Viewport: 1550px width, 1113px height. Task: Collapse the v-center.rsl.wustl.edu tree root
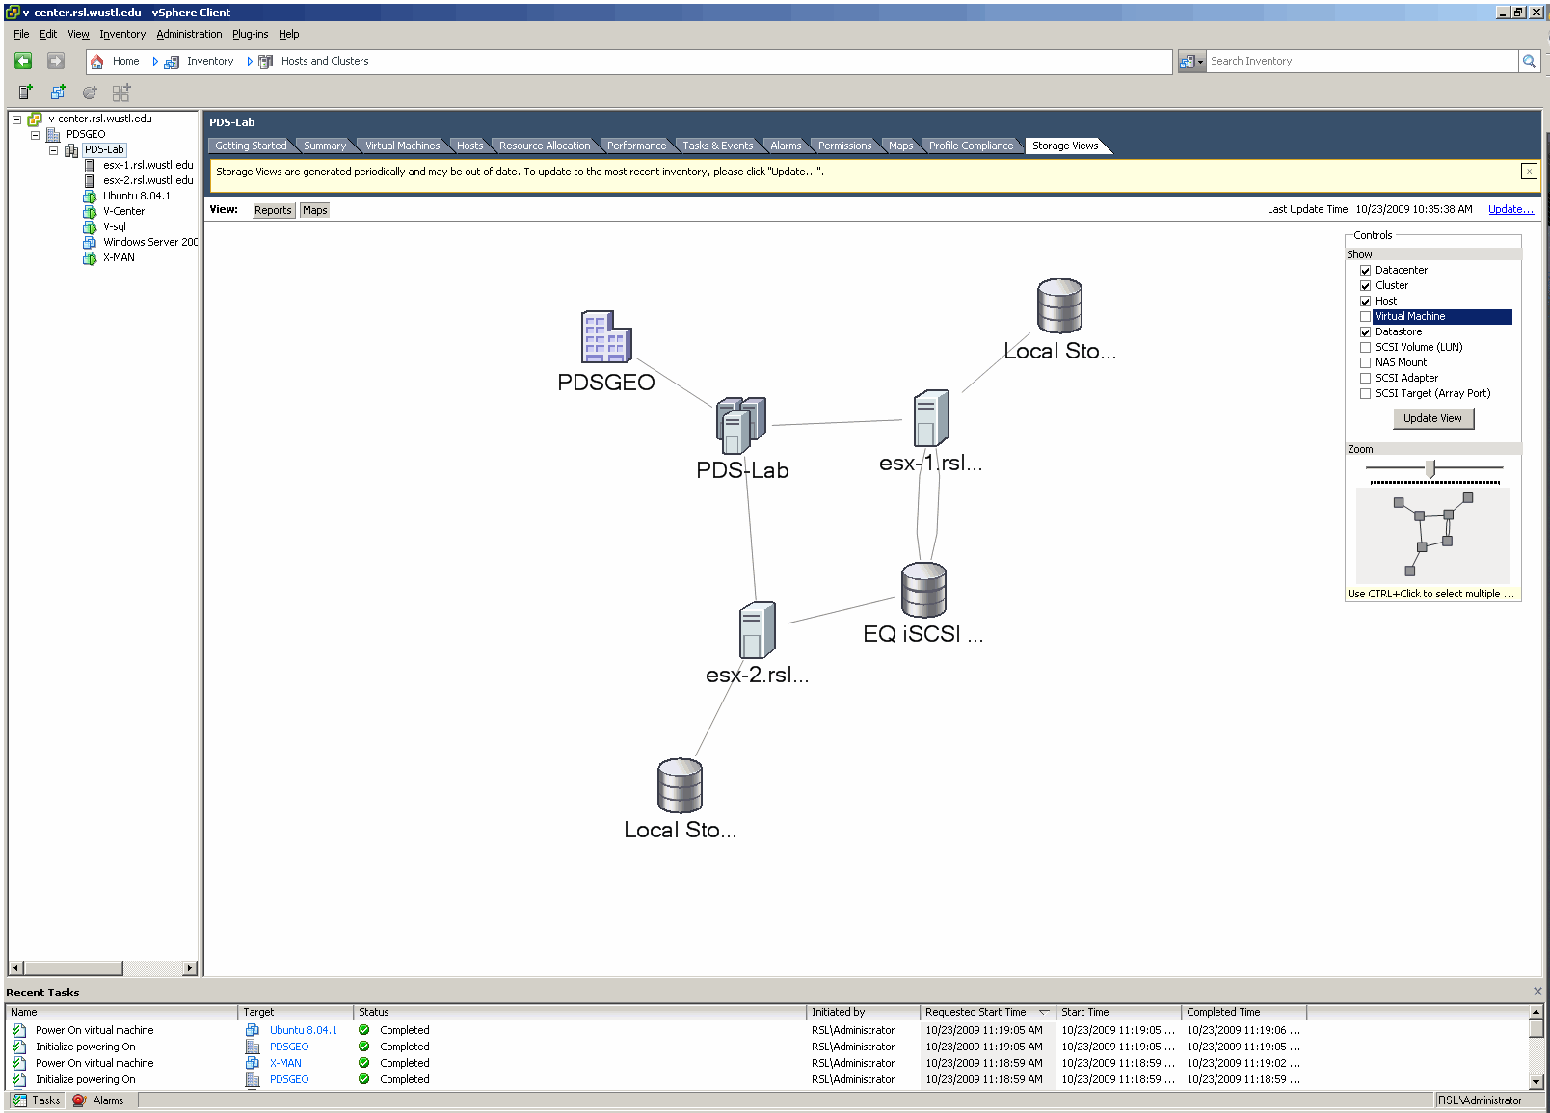coord(15,119)
